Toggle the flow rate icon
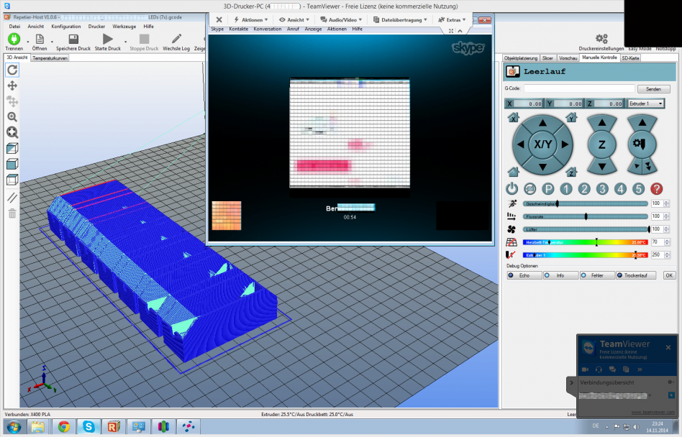 point(511,216)
